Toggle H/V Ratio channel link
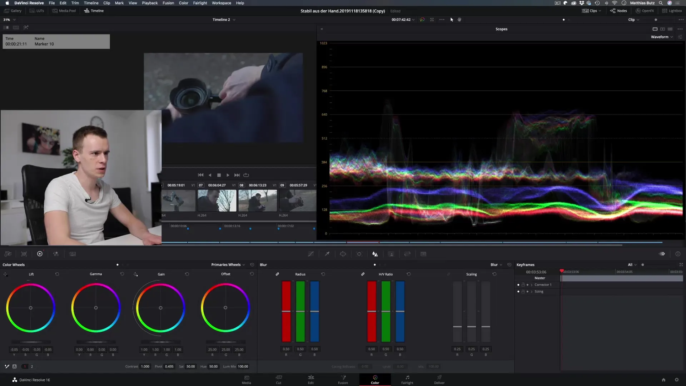 (363, 274)
